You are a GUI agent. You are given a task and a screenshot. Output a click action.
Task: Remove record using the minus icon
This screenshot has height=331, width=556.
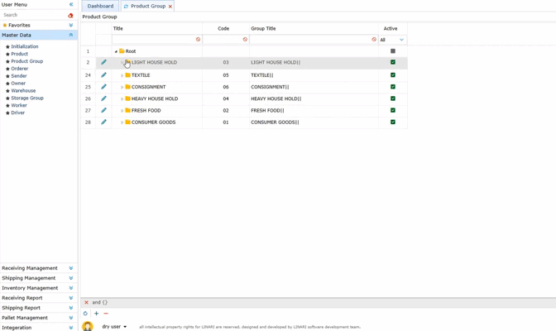pyautogui.click(x=106, y=314)
